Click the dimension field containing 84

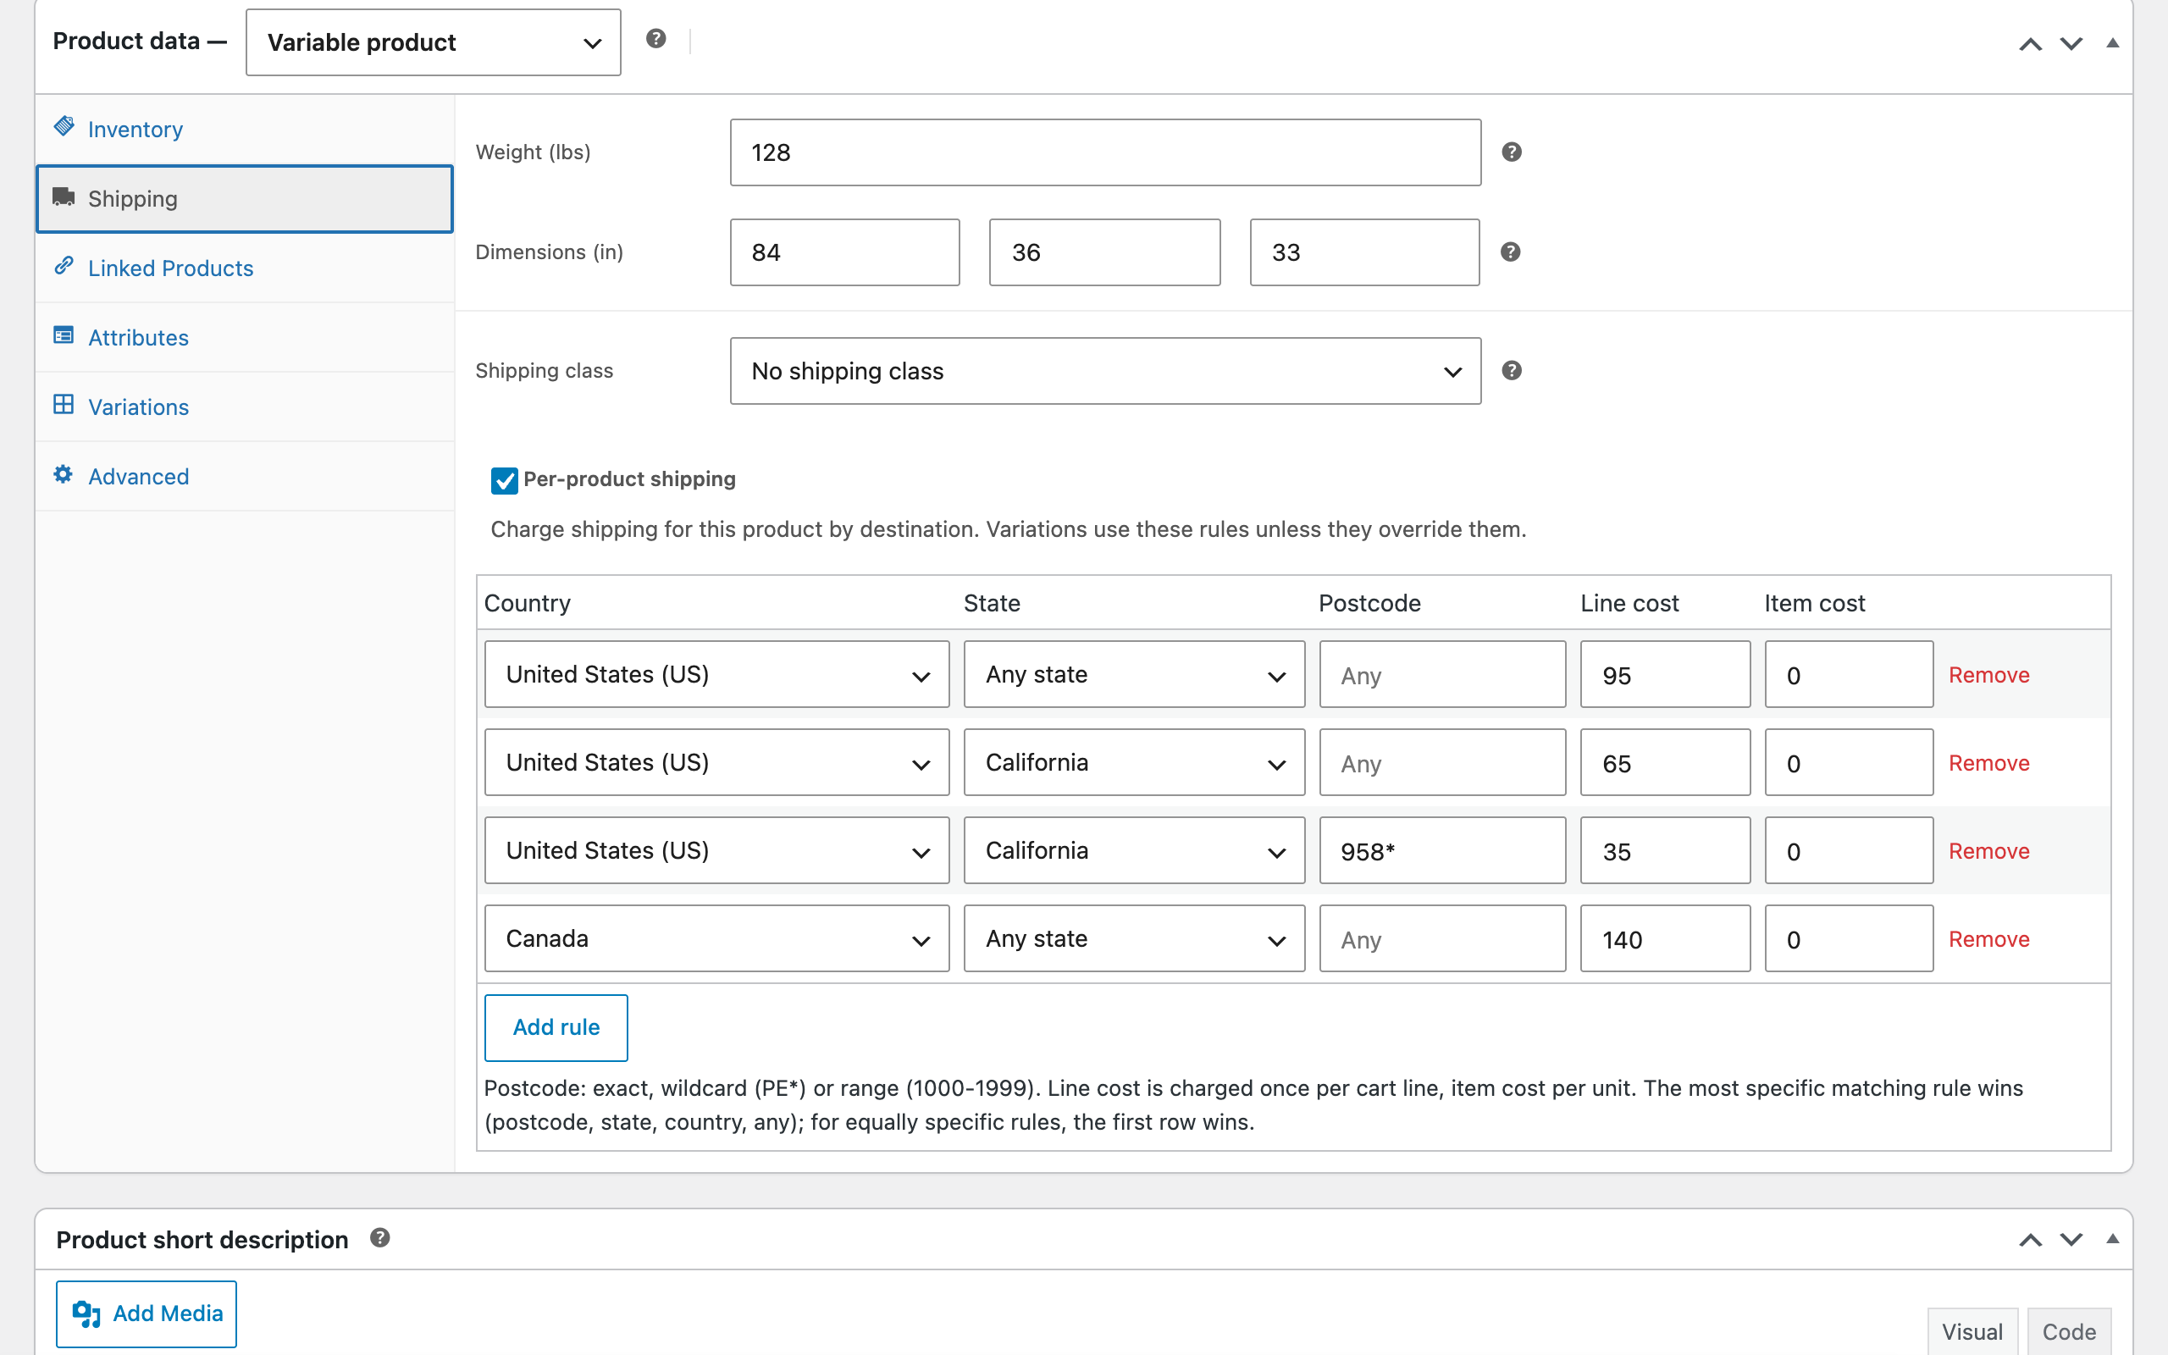coord(845,252)
